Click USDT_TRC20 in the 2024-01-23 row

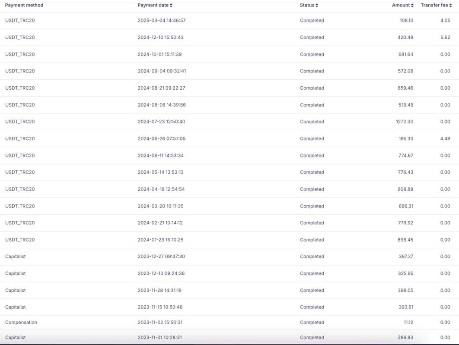(x=20, y=239)
